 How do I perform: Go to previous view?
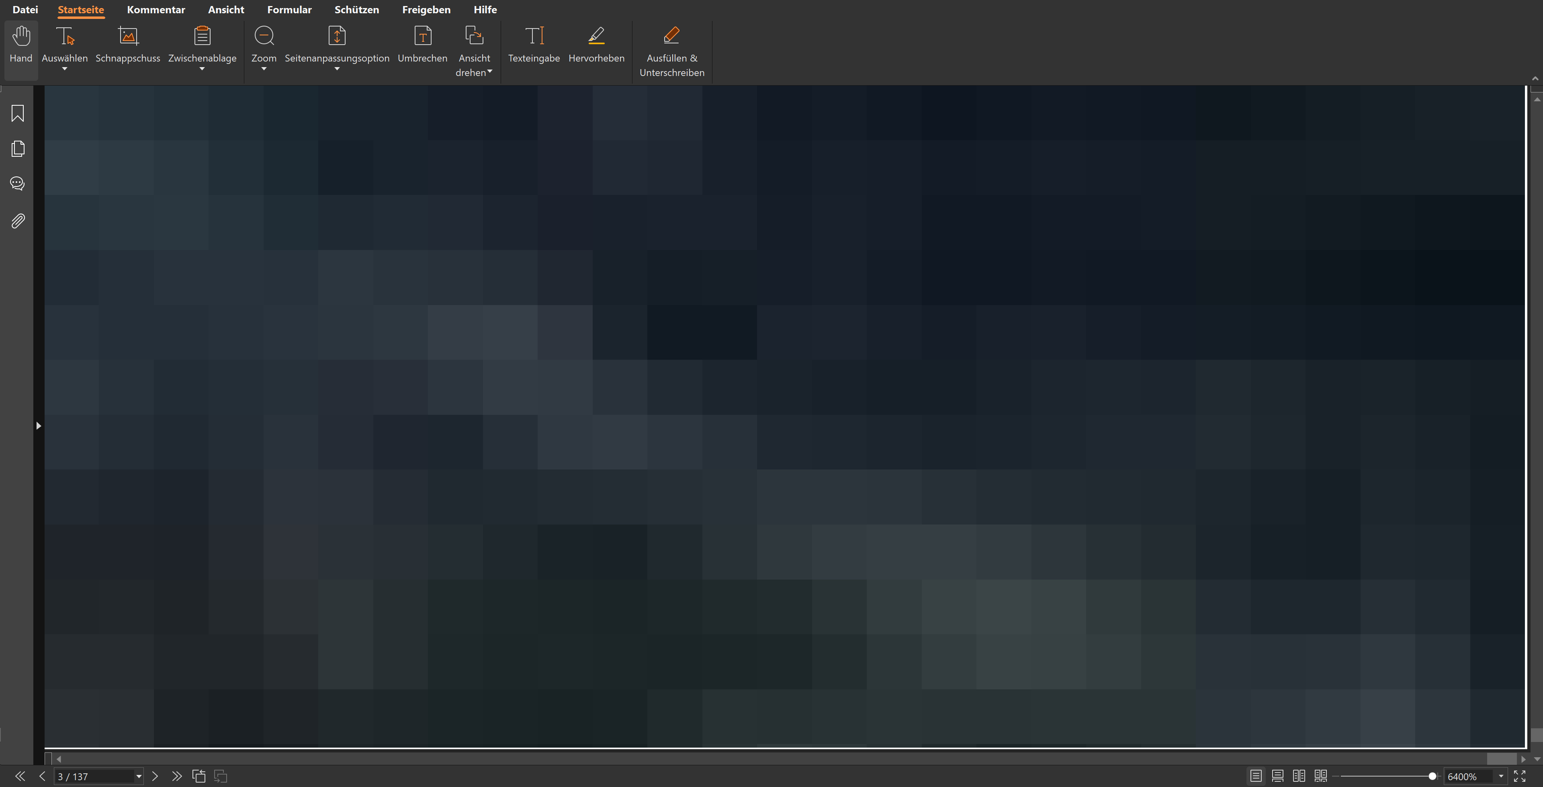pos(199,776)
